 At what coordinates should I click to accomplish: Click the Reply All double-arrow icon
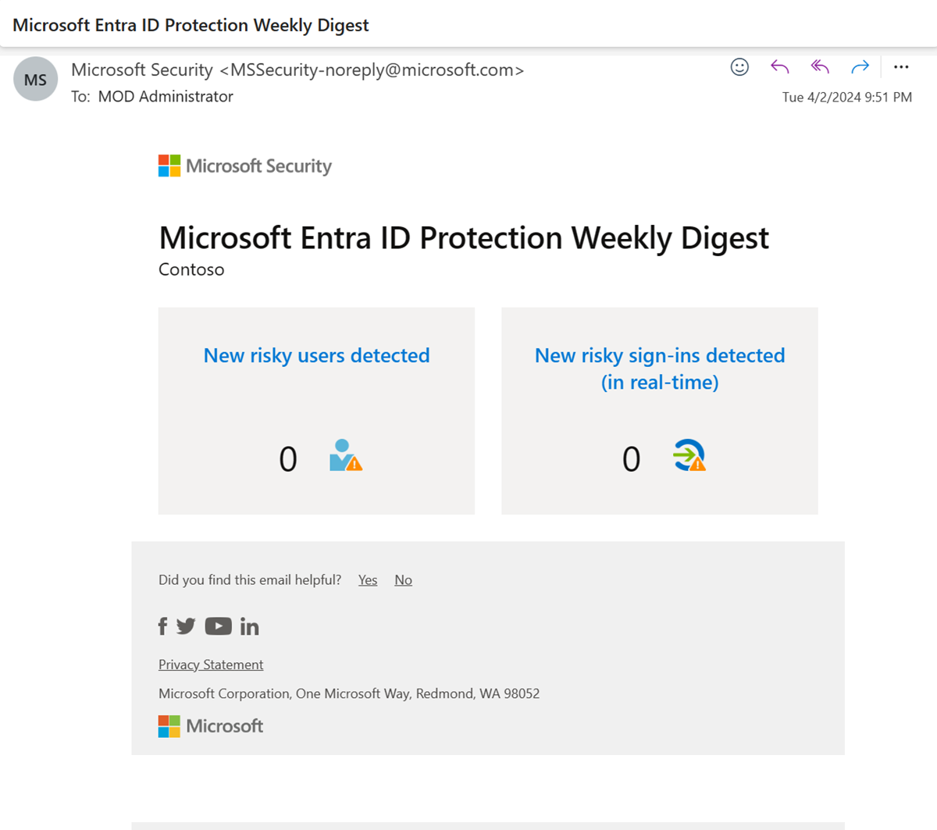[819, 67]
